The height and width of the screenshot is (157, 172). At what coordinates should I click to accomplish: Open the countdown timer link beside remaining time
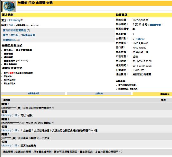pyautogui.click(x=155, y=25)
